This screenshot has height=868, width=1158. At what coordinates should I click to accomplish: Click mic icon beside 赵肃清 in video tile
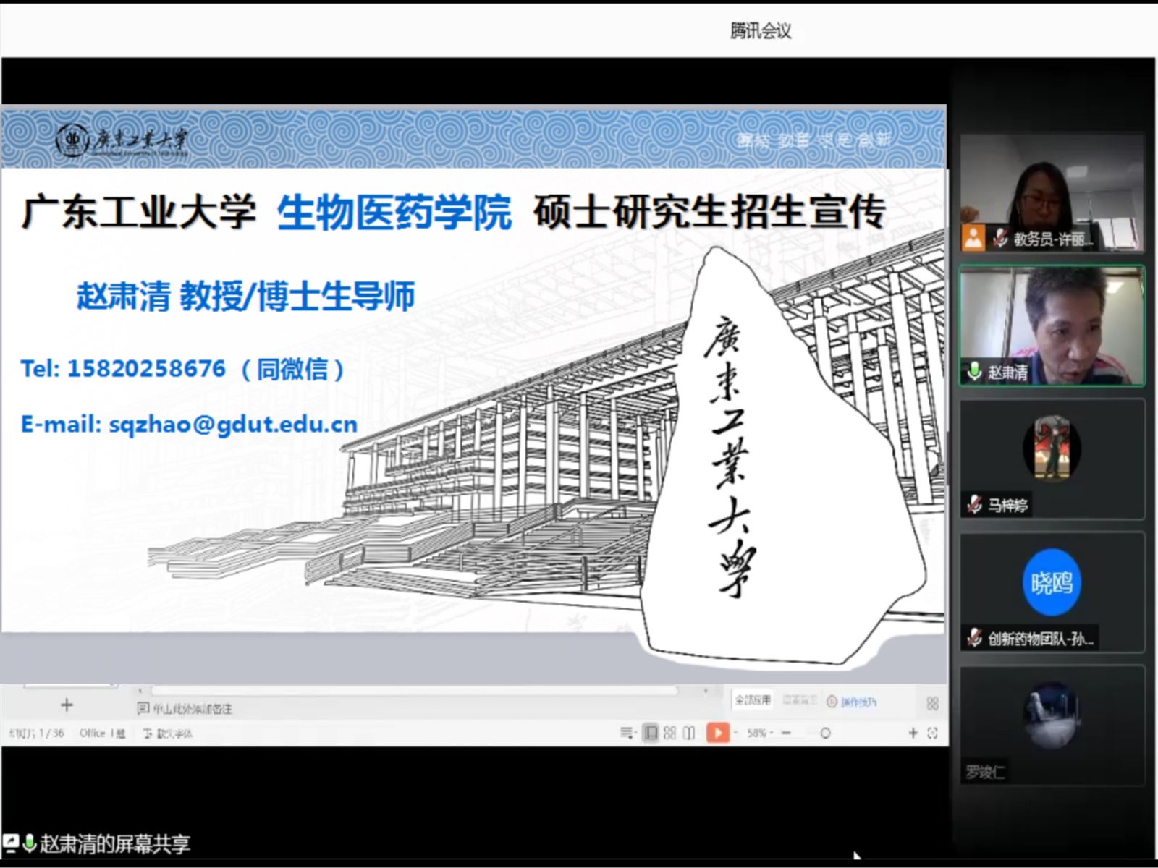pos(974,372)
